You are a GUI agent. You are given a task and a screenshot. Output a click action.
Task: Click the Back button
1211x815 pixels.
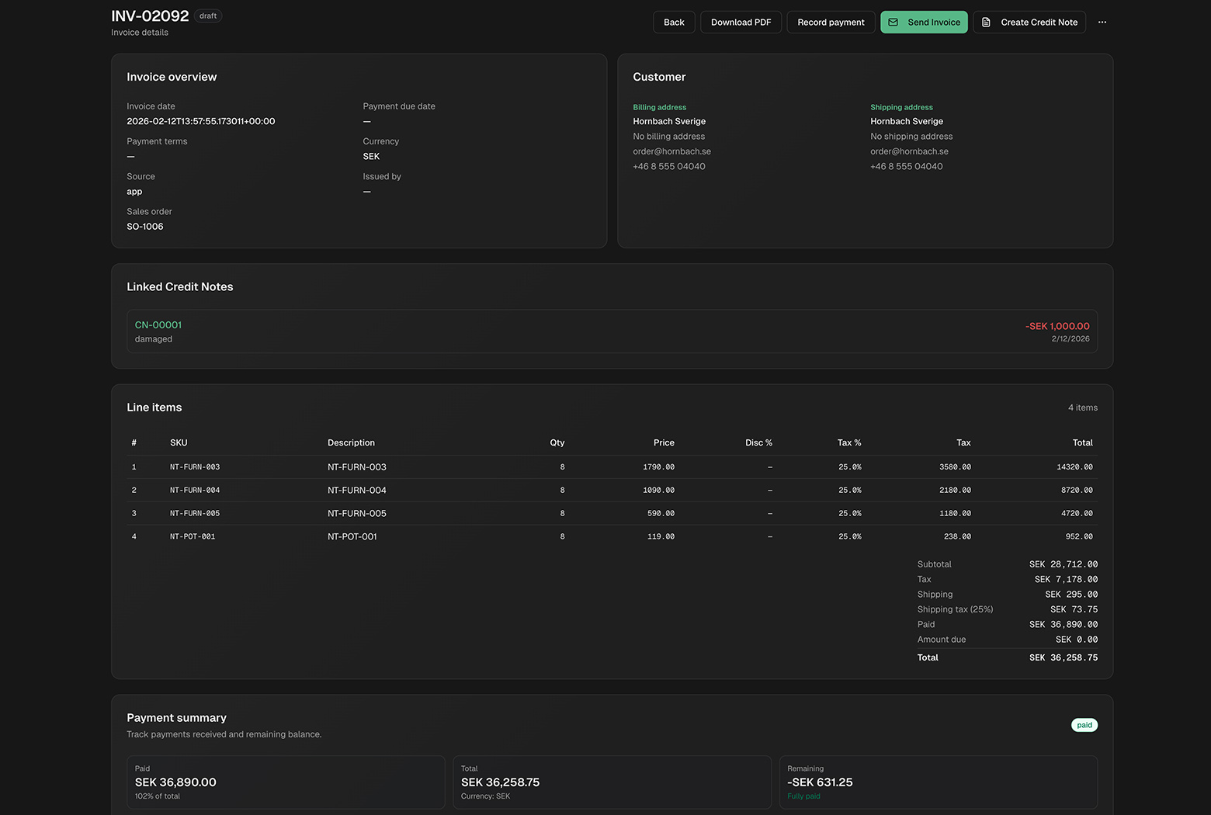point(673,22)
